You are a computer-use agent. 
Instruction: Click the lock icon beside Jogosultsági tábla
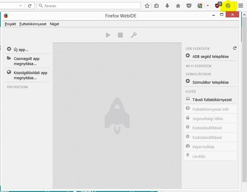[x=188, y=118]
